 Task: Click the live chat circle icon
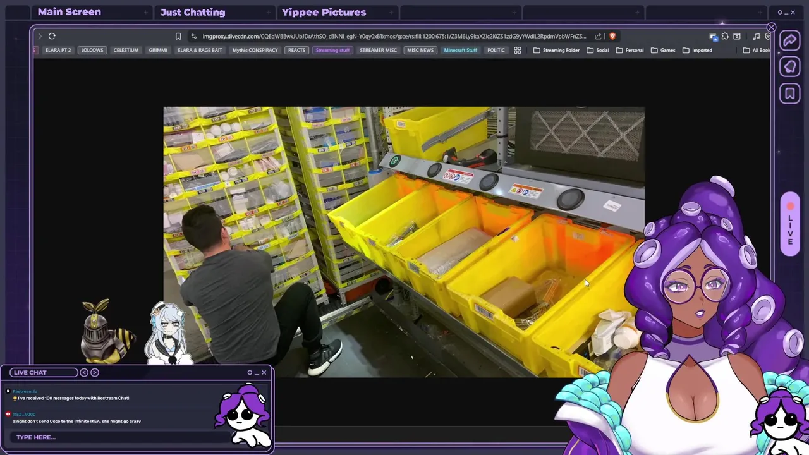pos(250,372)
